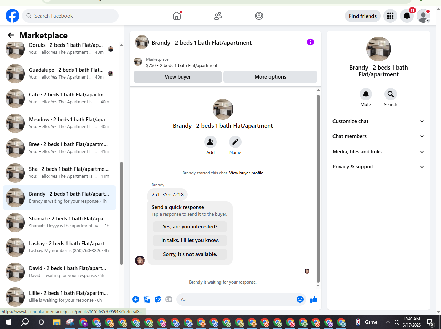Click the conversation list scrollbar thumb
Image resolution: width=441 pixels, height=329 pixels.
[121, 213]
